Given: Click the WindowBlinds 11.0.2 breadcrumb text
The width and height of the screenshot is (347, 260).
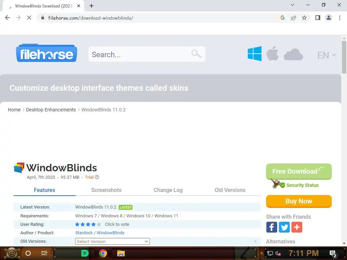Looking at the screenshot, I should 103,110.
